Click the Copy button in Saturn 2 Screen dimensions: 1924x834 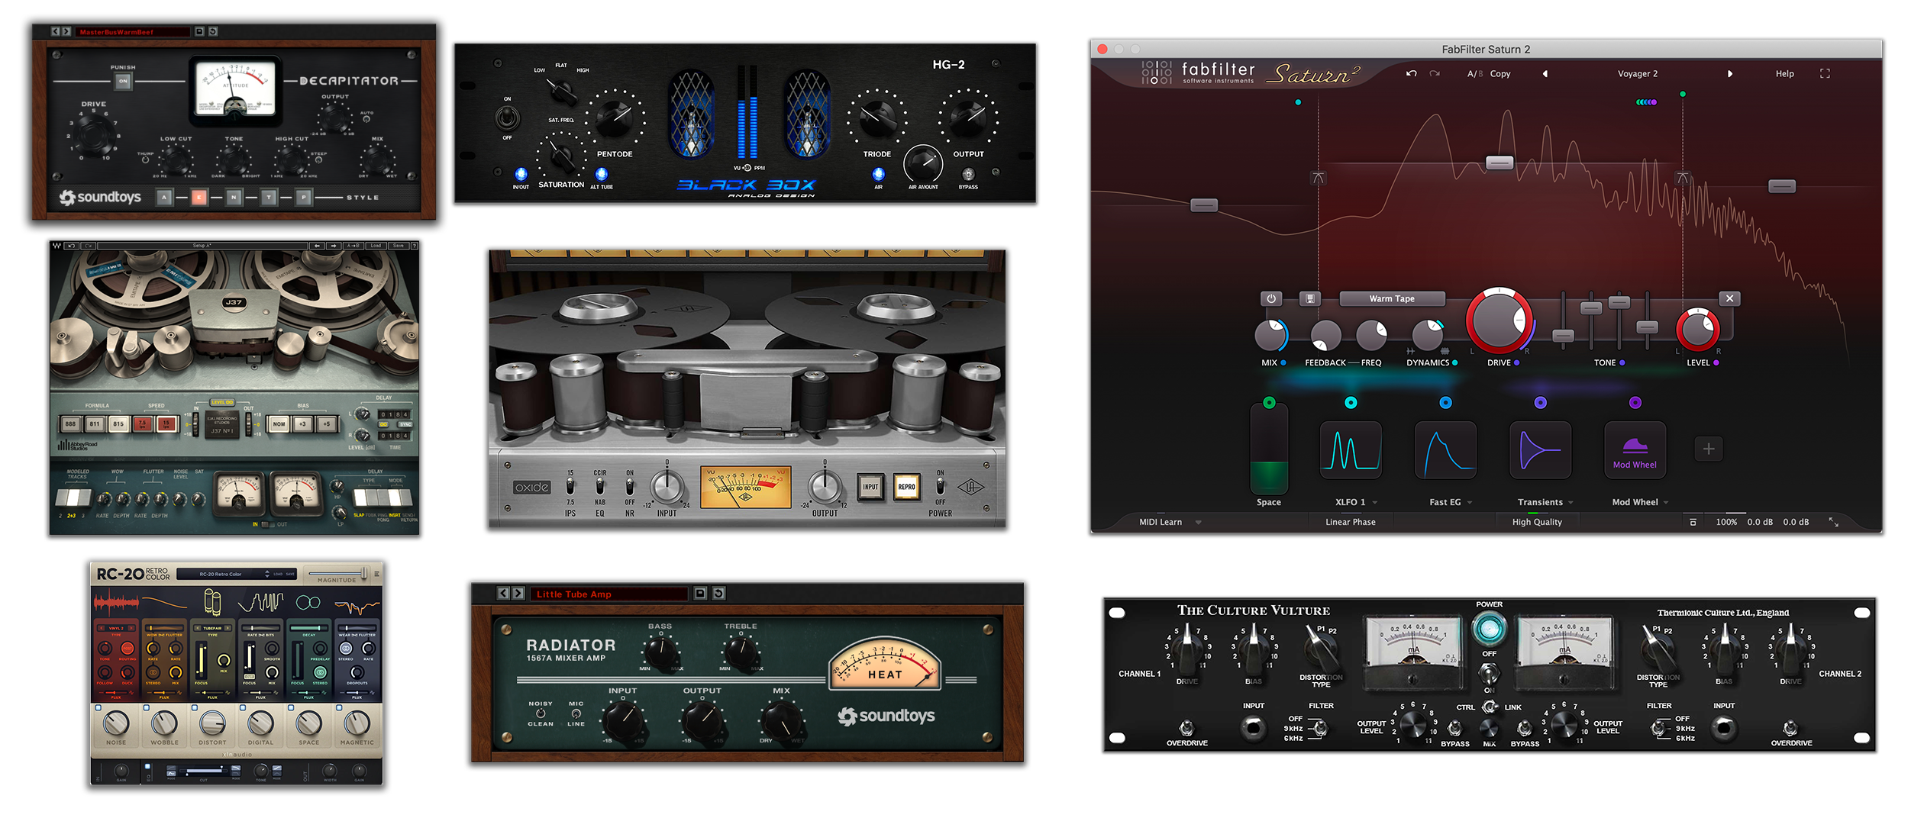[x=1500, y=74]
